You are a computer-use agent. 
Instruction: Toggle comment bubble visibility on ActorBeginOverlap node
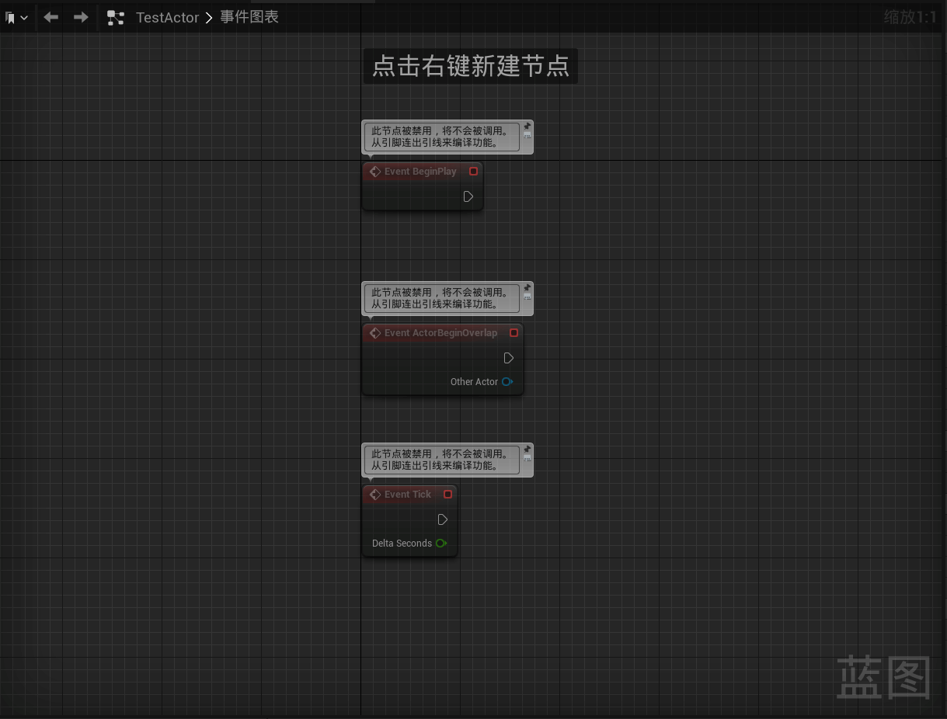[x=527, y=297]
